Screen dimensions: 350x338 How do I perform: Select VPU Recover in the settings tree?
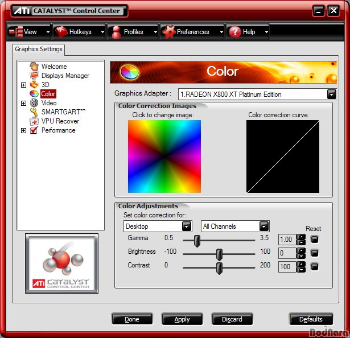click(60, 121)
